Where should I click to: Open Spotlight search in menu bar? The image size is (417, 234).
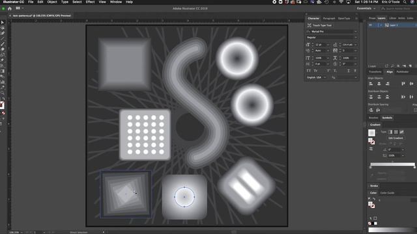[405, 2]
